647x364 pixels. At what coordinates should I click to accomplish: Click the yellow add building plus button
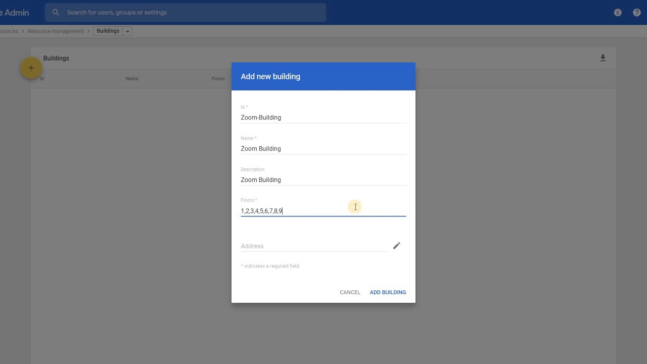pyautogui.click(x=31, y=68)
